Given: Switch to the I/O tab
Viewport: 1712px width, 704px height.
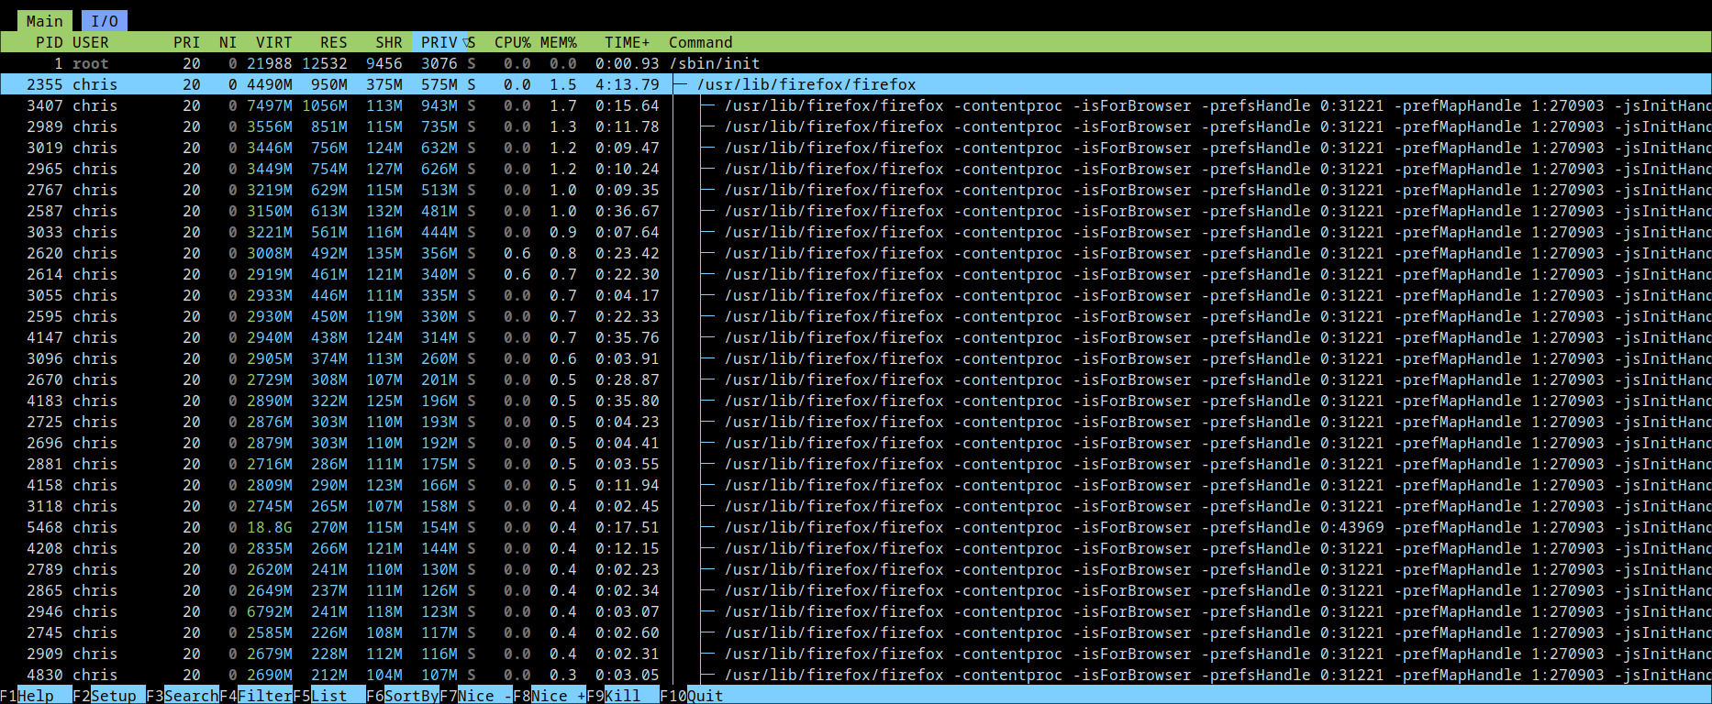Looking at the screenshot, I should click(x=105, y=21).
